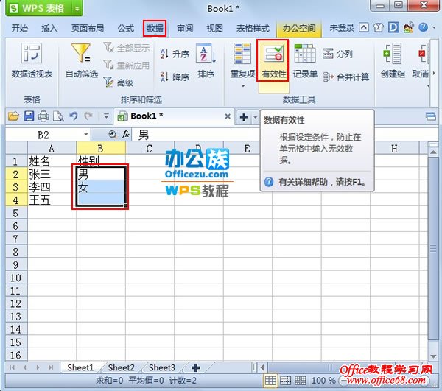The height and width of the screenshot is (391, 442).
Task: Select cell A2 containing 张三
Action: coord(52,174)
